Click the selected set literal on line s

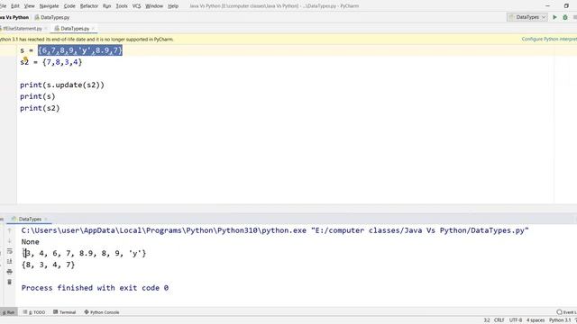pyautogui.click(x=80, y=50)
